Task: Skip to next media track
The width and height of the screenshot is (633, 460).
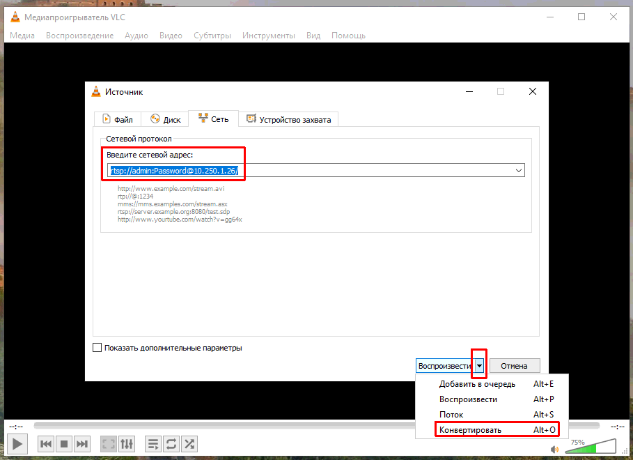Action: (82, 444)
